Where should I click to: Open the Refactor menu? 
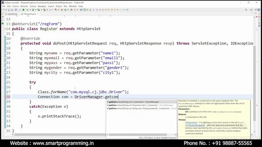(x=24, y=6)
